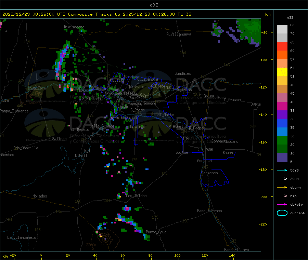The image size is (308, 260).
Task: Click the -80 km vertical axis tick
Action: click(x=265, y=32)
